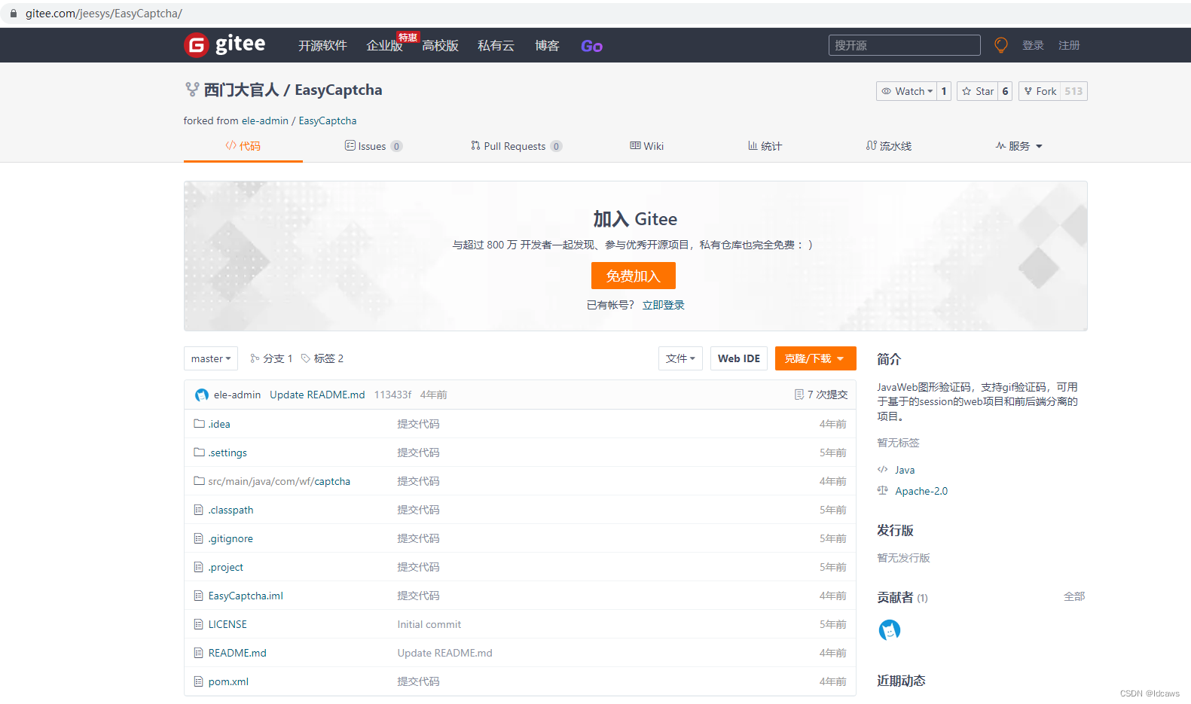Screen dimensions: 1191x704
Task: Open the 统计 tab
Action: point(765,146)
